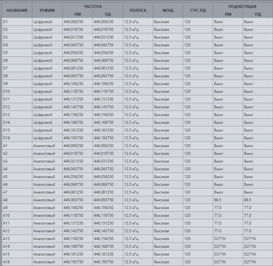Select the row name cell A7
The image size is (273, 266).
(x=17, y=192)
